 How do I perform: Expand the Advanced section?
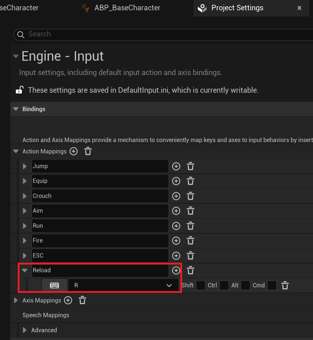point(25,330)
